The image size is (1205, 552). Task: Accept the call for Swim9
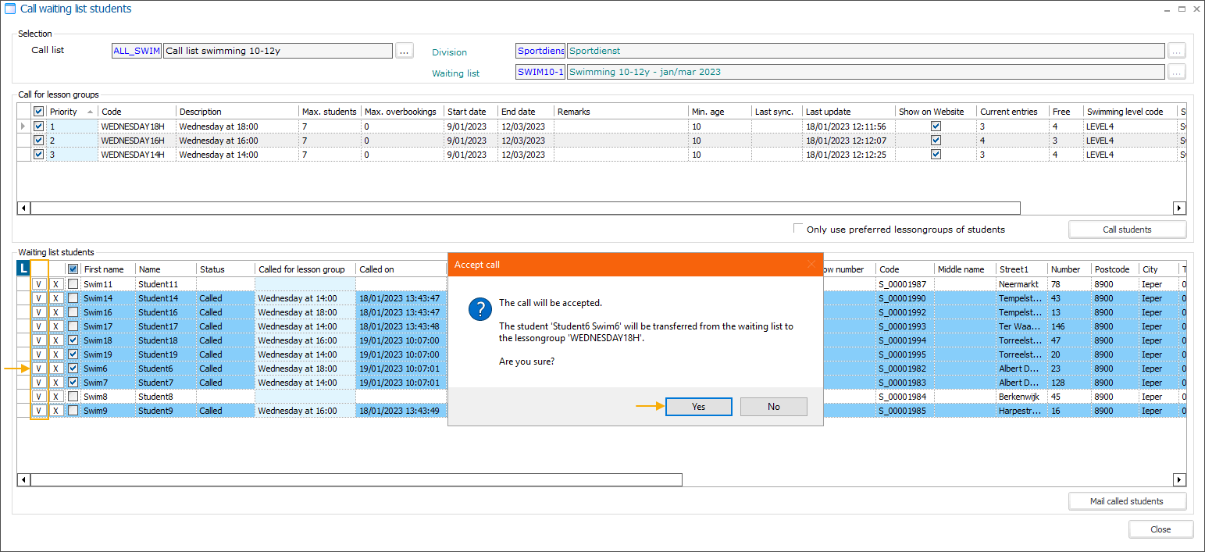pyautogui.click(x=39, y=411)
